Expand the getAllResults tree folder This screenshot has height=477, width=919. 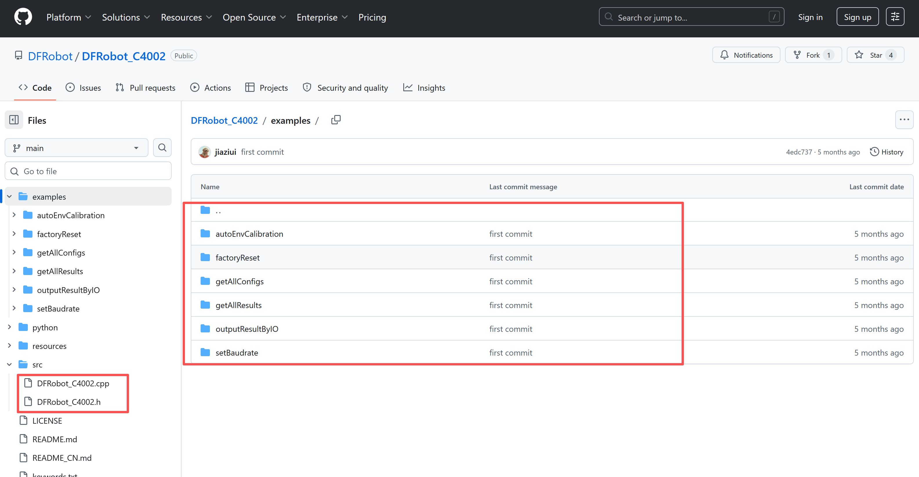(14, 271)
